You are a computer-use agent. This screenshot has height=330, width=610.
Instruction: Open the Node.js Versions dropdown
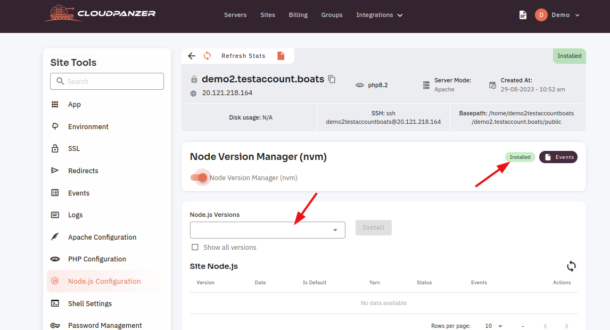coord(267,230)
